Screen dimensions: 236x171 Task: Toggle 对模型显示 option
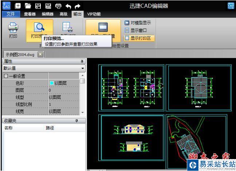point(138,23)
